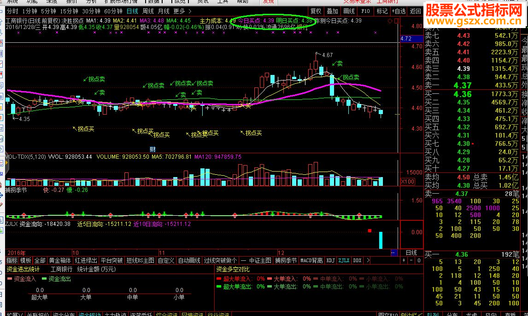Image resolution: width=528 pixels, height=316 pixels.
Task: Show more indicator tabs with right arrow
Action: 368,260
